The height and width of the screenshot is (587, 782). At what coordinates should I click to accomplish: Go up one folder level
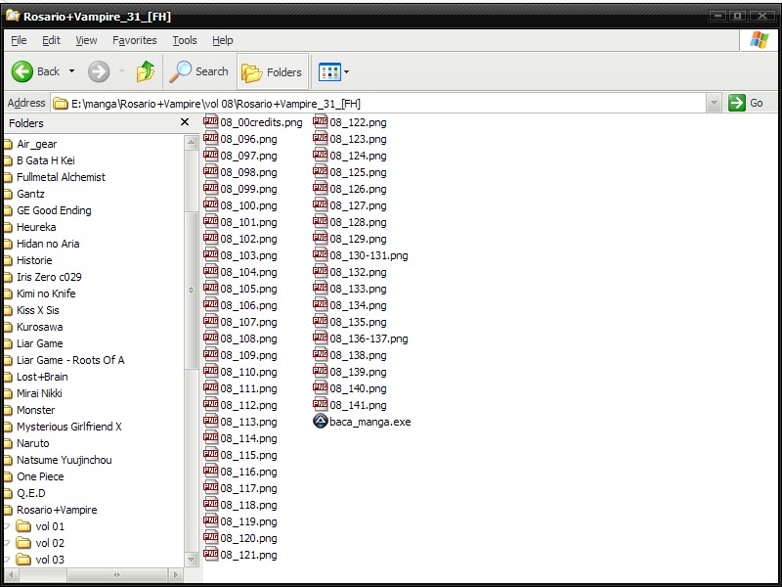pos(145,71)
